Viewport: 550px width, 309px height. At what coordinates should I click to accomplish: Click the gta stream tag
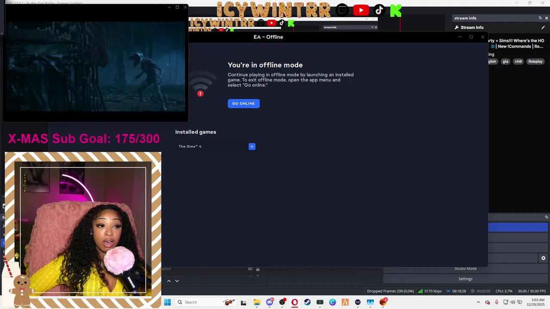(505, 61)
